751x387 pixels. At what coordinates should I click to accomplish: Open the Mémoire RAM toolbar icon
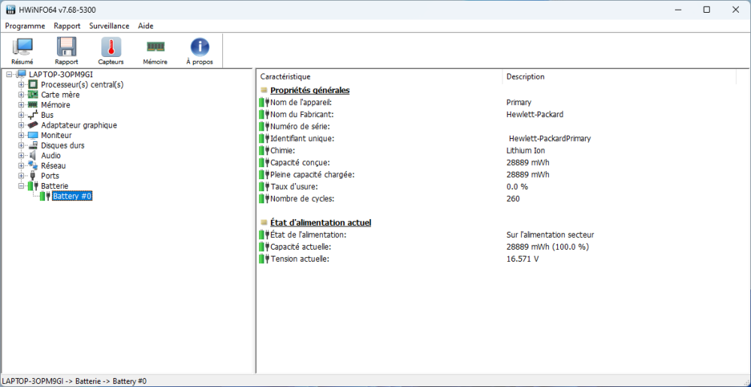tap(155, 47)
